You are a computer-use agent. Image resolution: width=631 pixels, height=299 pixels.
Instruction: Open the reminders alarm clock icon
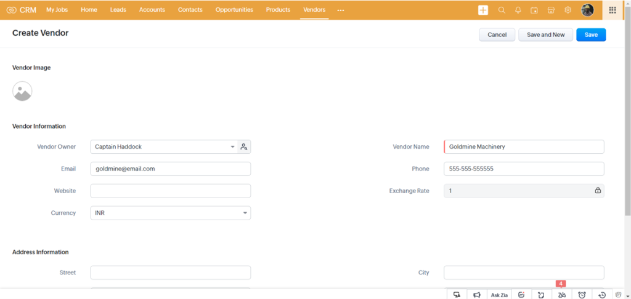click(582, 295)
